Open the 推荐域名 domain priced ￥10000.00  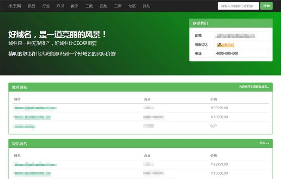[32, 117]
